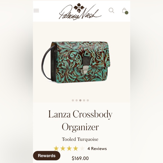Viewport: 163px width, 163px height.
Task: Open the 4 Reviews link
Action: 97,149
